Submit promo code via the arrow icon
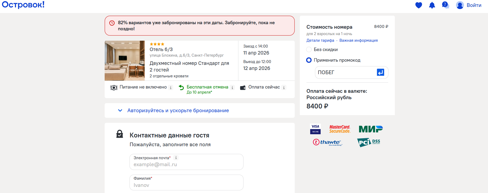Viewport: 488px width, 193px height. pos(381,72)
